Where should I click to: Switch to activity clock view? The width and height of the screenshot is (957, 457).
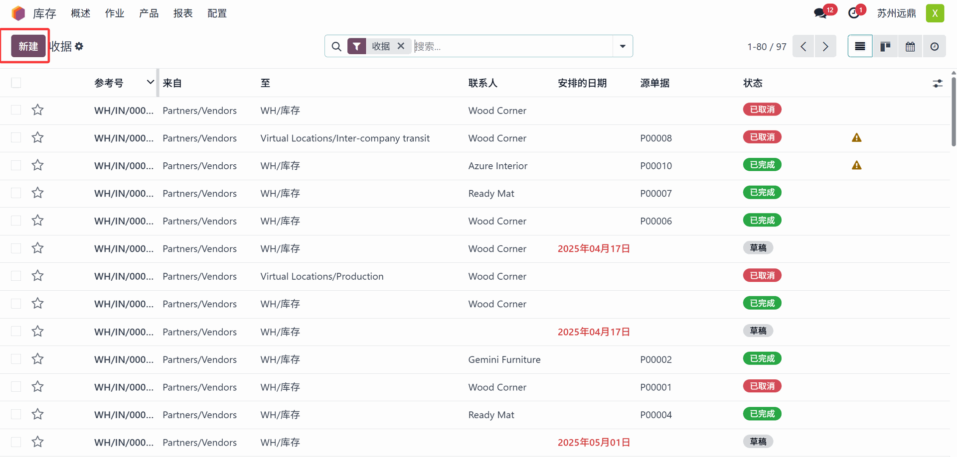coord(935,46)
